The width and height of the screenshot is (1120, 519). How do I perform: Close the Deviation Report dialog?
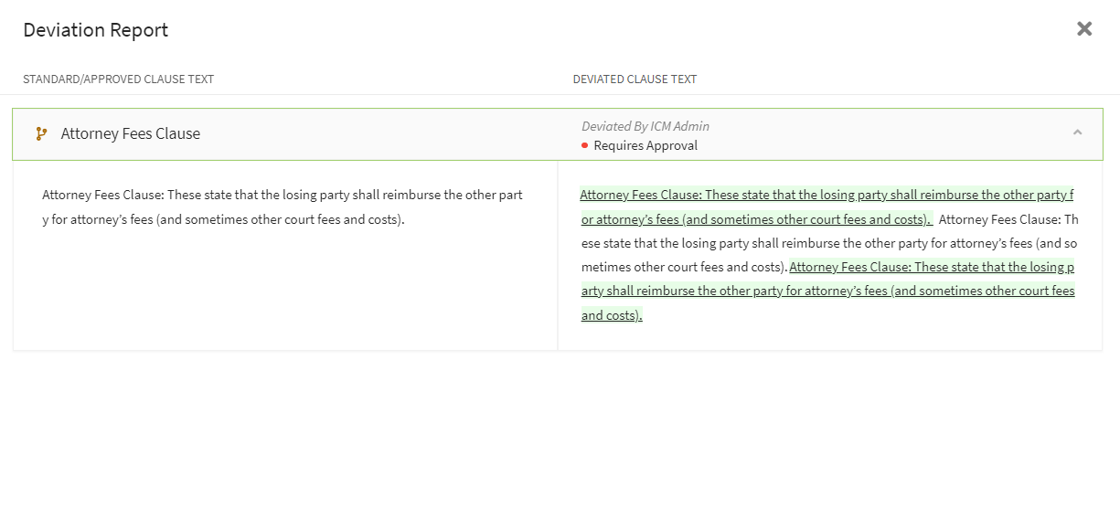click(1084, 28)
